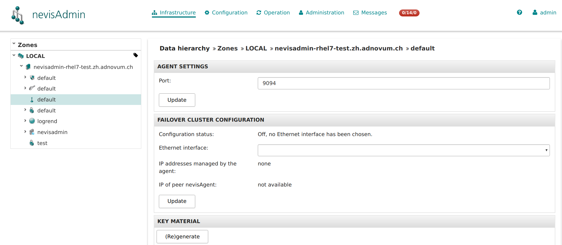Go to the Operation menu

coord(273,13)
